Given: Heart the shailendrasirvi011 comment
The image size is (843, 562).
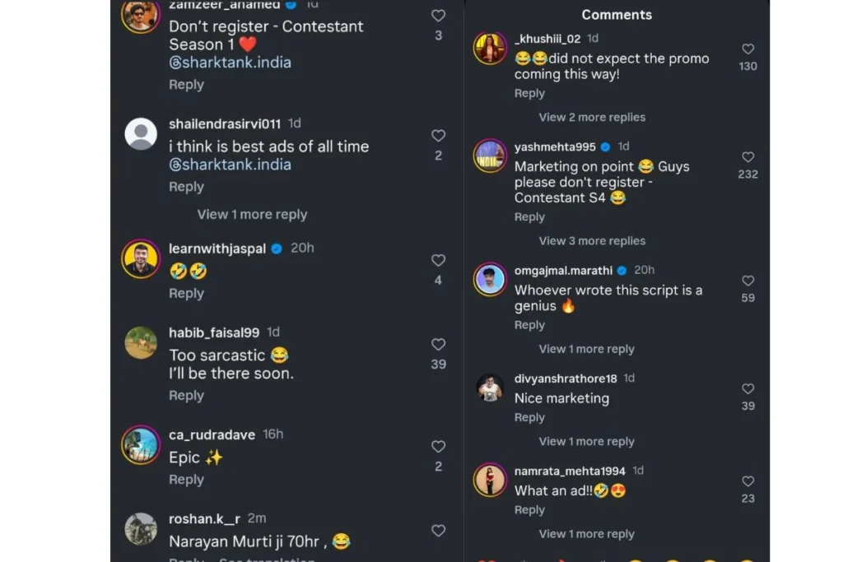Looking at the screenshot, I should click(x=438, y=136).
